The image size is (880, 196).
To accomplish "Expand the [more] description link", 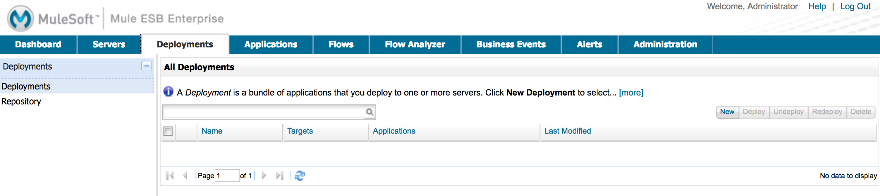I will point(631,93).
